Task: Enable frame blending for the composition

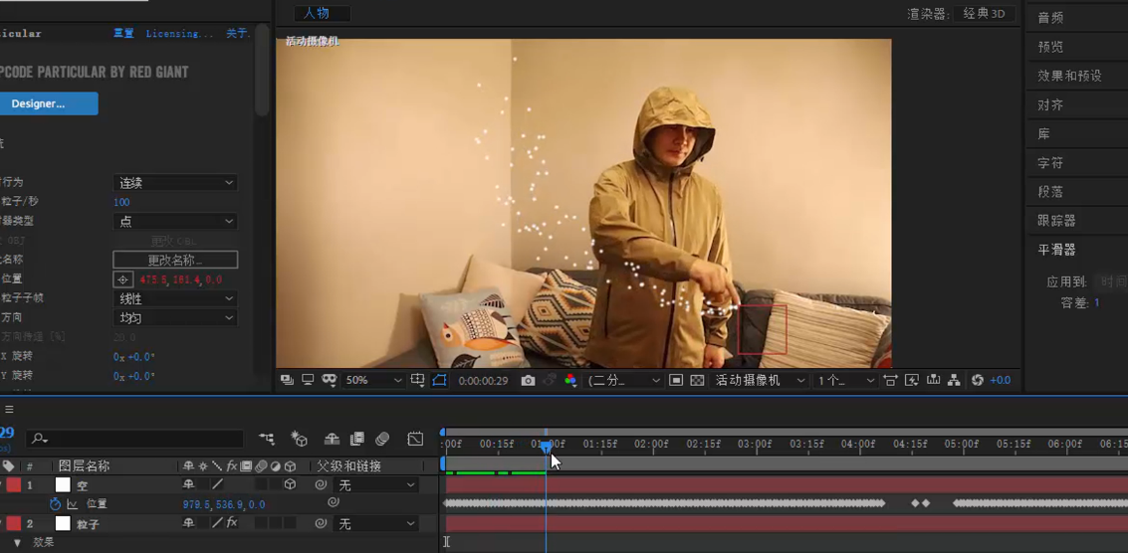Action: pyautogui.click(x=356, y=439)
